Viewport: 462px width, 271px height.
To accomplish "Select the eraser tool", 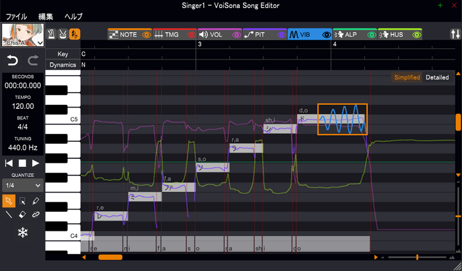I will (x=22, y=214).
